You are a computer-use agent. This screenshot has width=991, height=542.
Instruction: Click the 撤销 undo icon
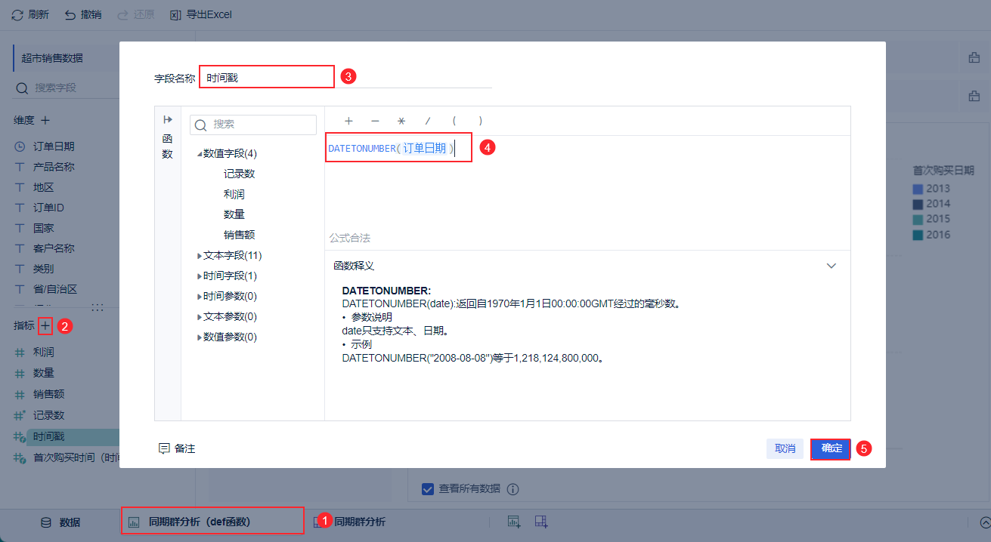[x=70, y=14]
